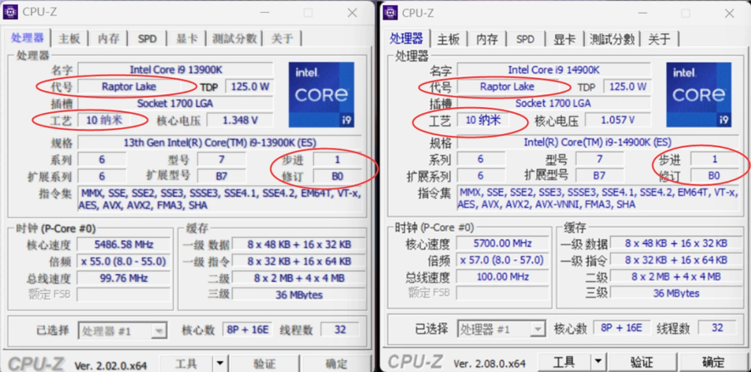This screenshot has width=751, height=372.
Task: Click the 验证 button in the right window
Action: click(642, 362)
